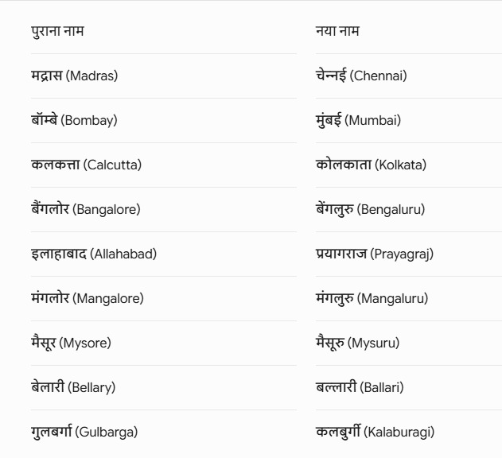Select the Prayagraj cell
The image size is (502, 458).
[x=375, y=254]
